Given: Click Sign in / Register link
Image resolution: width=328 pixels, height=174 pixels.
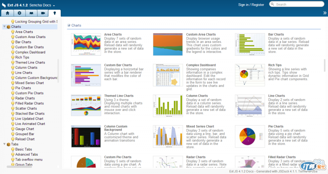Looking at the screenshot, I should [x=251, y=5].
